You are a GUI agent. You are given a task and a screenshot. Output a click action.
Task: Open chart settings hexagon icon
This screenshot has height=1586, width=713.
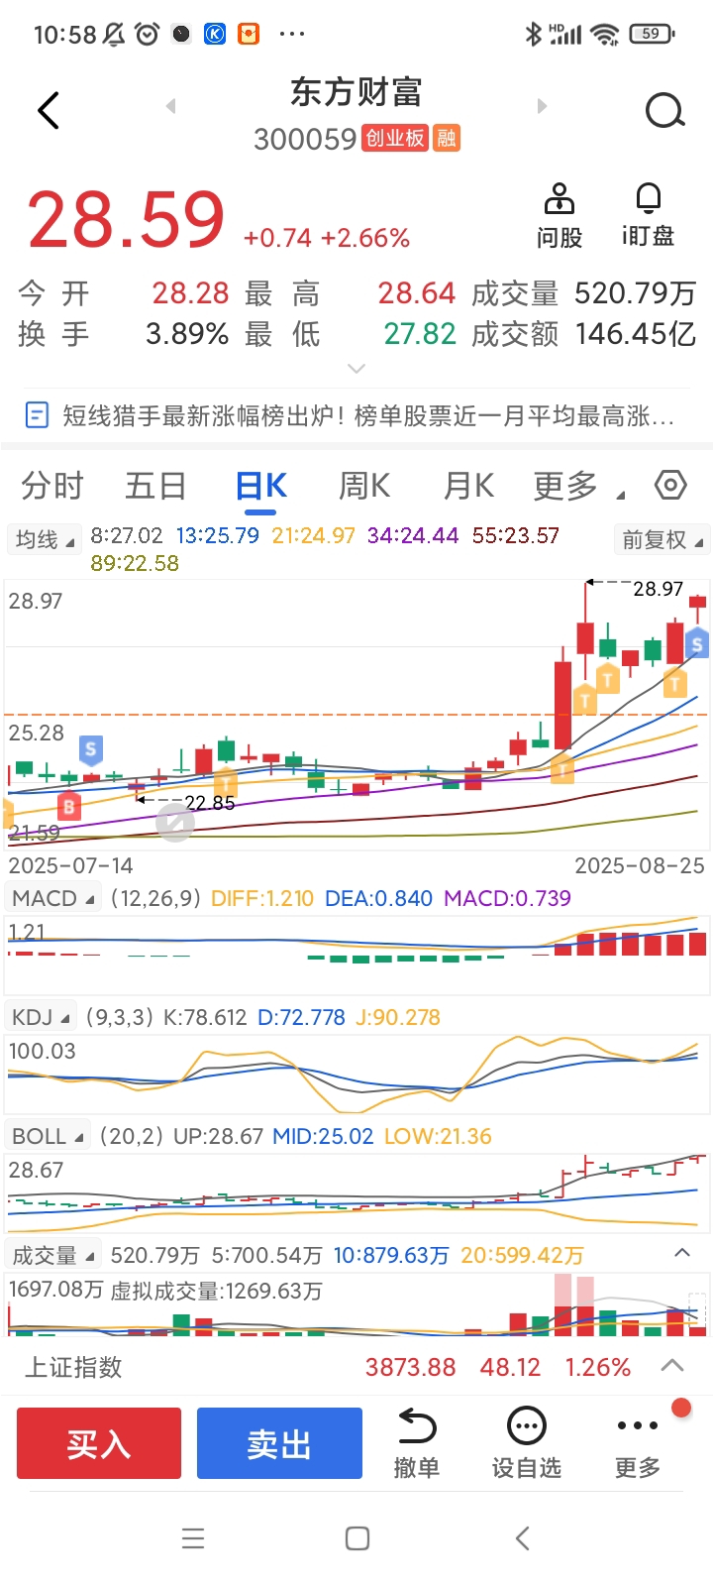click(x=670, y=485)
